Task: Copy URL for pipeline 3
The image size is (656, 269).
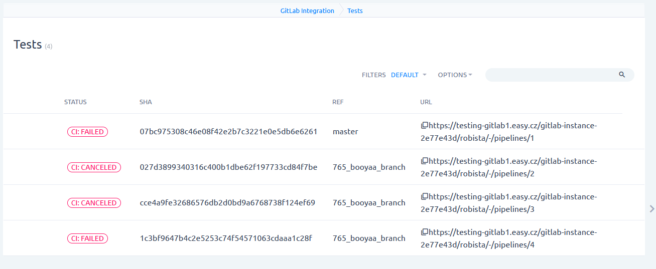Action: [424, 196]
